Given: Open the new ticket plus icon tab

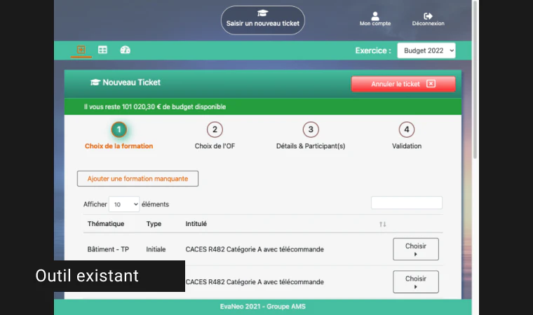Looking at the screenshot, I should click(81, 50).
